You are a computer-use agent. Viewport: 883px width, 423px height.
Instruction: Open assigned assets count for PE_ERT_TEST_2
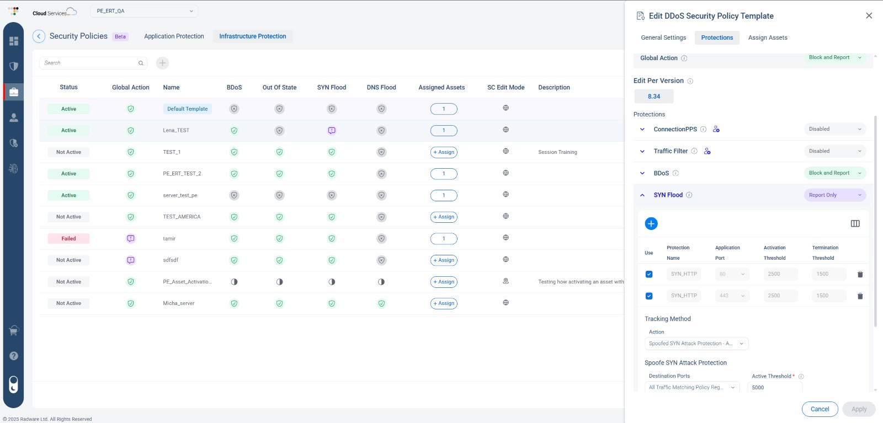coord(444,174)
